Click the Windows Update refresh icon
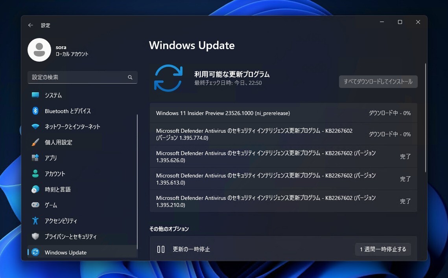This screenshot has height=278, width=448. click(168, 78)
